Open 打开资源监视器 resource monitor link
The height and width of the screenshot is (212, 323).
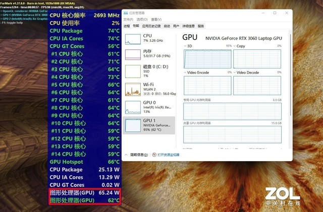[169, 155]
